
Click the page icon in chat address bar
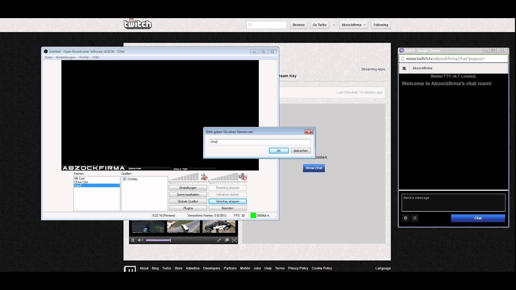[x=402, y=59]
